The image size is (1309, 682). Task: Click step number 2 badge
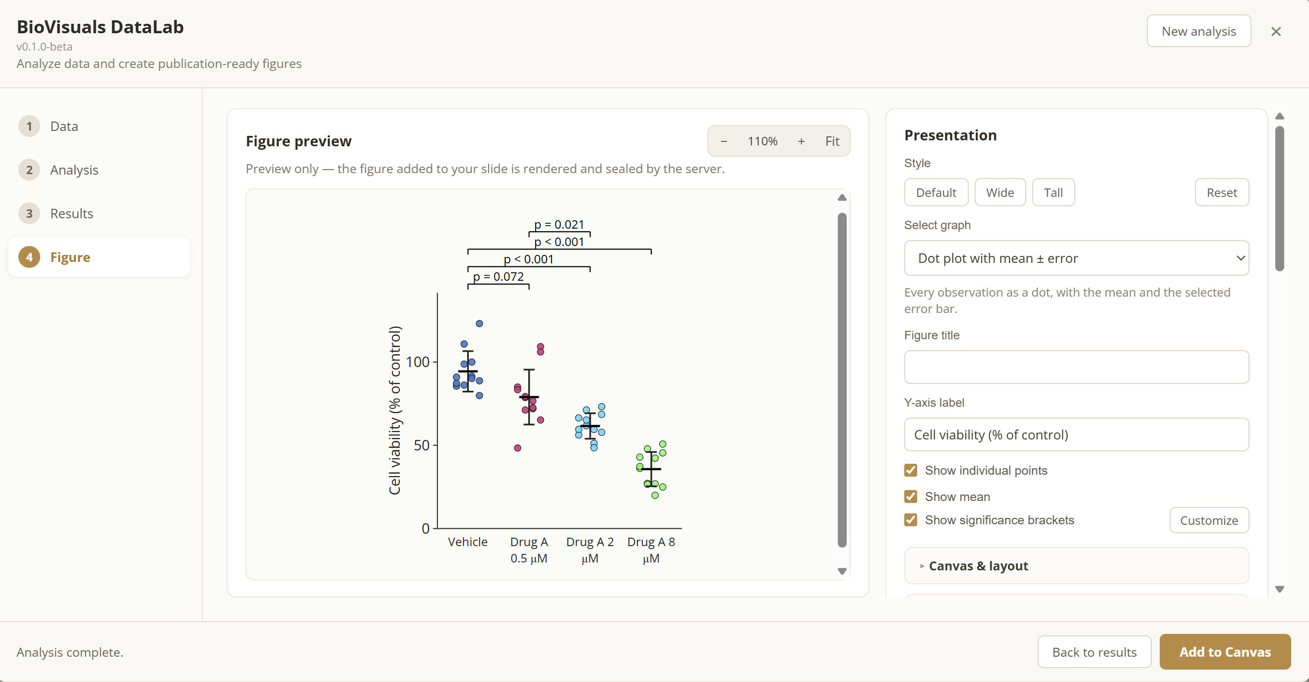point(29,170)
